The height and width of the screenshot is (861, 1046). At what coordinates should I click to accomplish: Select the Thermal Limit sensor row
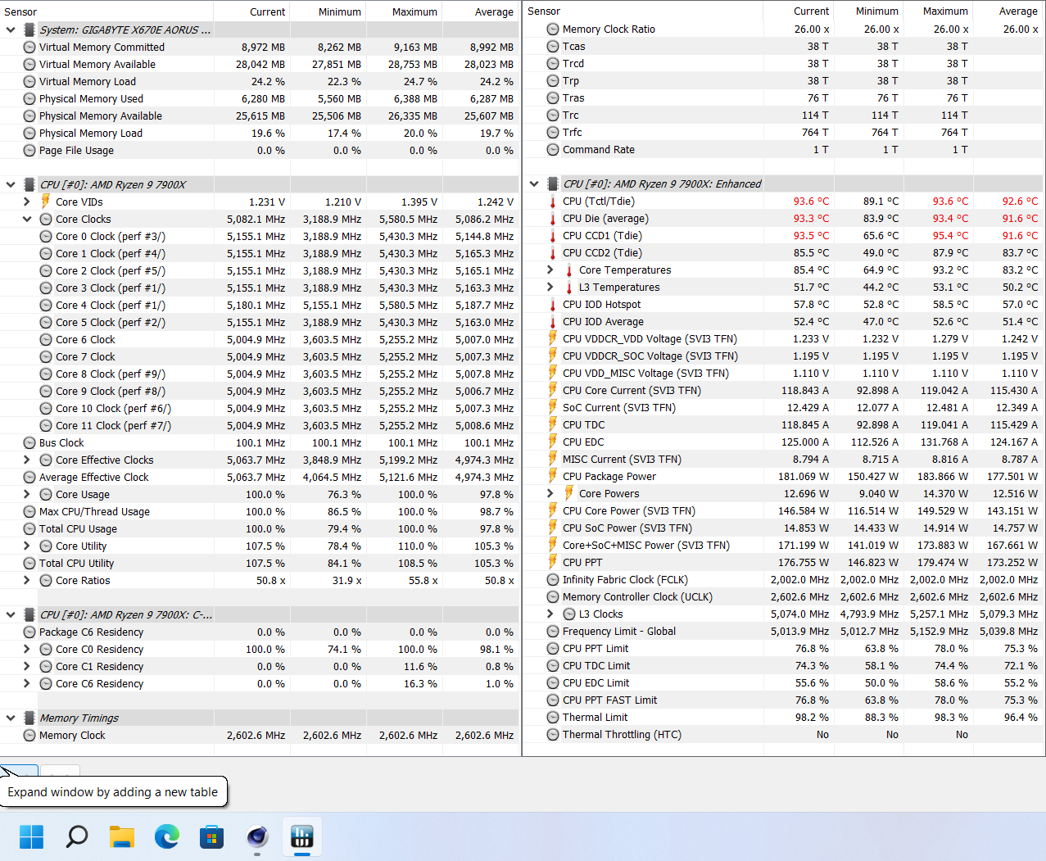(784, 717)
